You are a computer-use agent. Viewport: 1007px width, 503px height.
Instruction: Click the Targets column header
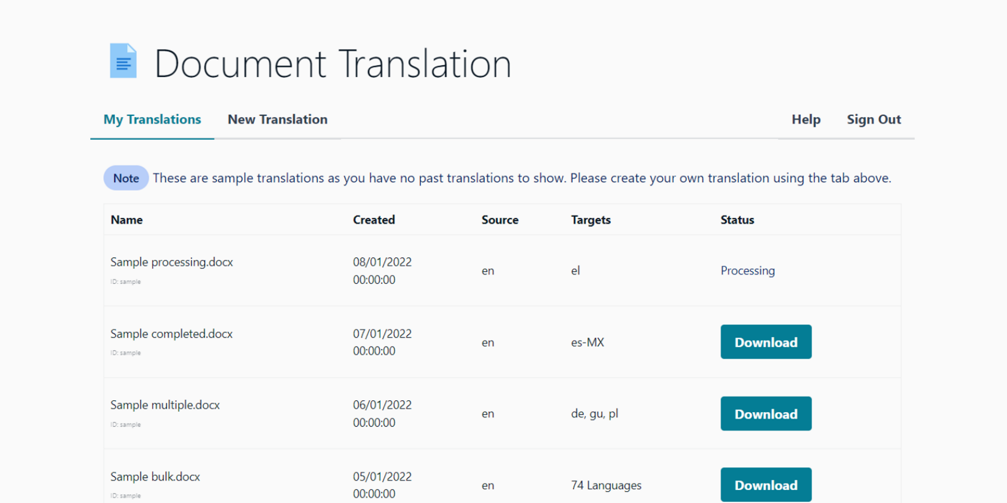pos(591,220)
